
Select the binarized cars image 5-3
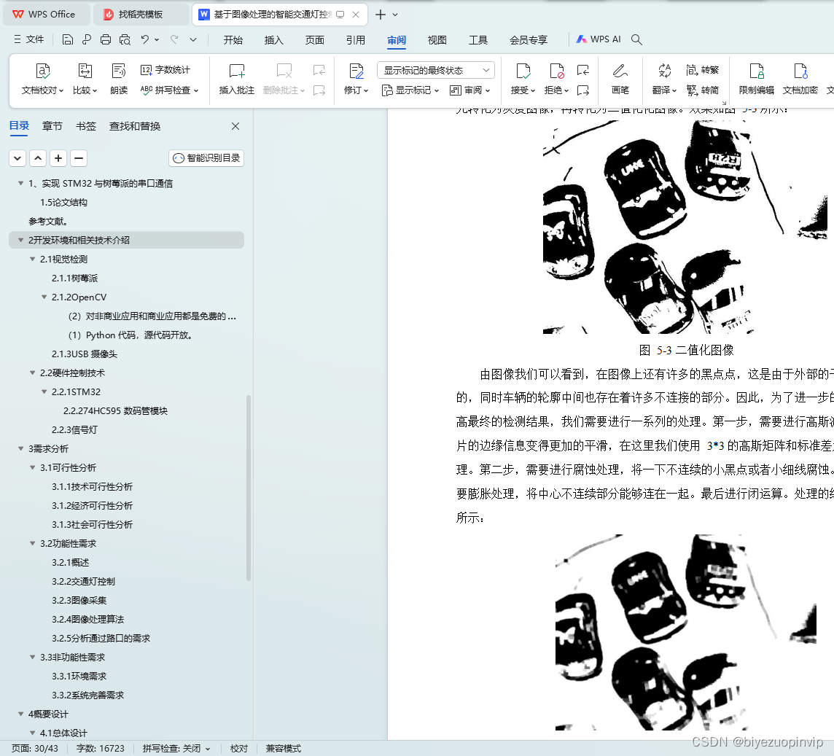pos(685,227)
